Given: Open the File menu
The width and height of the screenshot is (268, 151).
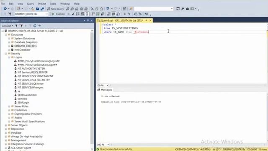Looking at the screenshot, I should 3,4.
